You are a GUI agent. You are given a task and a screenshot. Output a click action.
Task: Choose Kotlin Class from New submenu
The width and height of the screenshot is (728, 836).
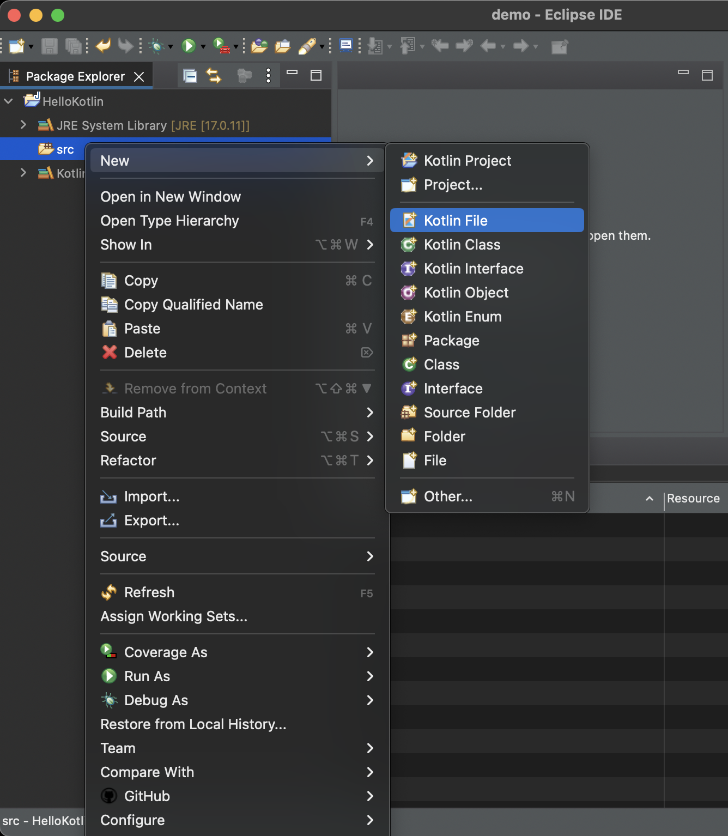(487, 245)
